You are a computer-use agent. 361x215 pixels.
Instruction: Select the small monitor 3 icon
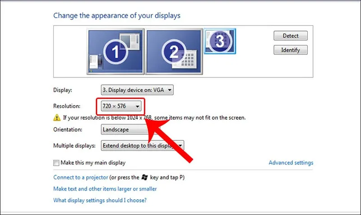(220, 41)
